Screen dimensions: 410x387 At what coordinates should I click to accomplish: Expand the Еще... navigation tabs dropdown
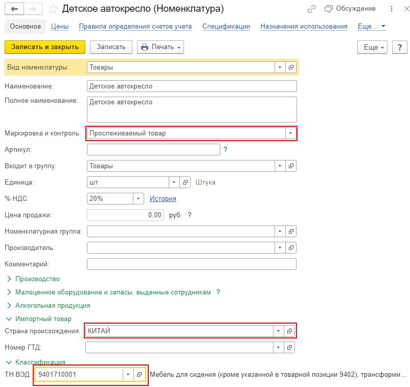coord(371,27)
